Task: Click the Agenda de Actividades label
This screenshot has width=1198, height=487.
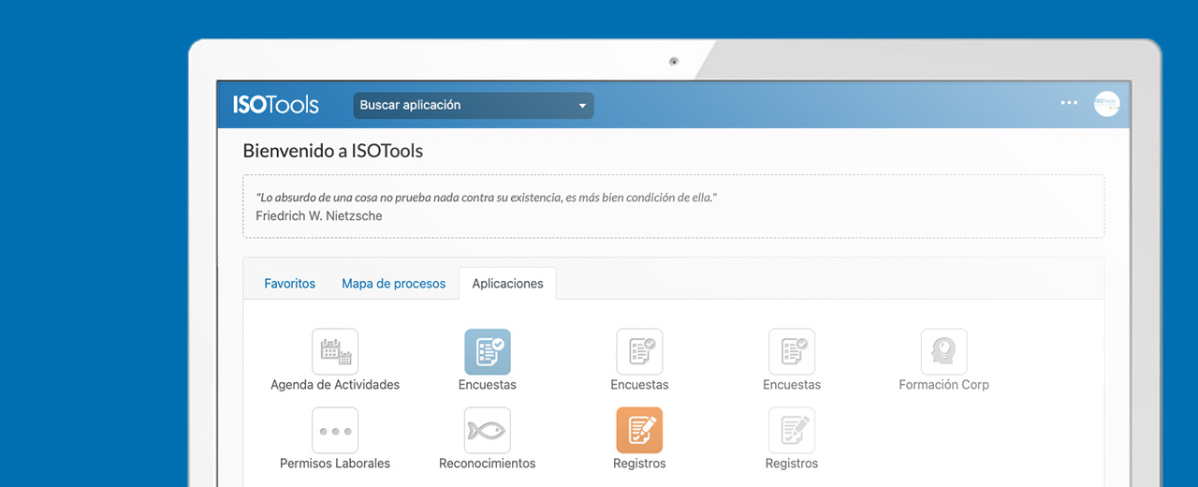Action: [x=335, y=385]
